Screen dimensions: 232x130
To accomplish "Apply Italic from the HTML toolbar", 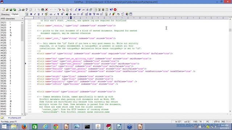I will pyautogui.click(x=35, y=14).
